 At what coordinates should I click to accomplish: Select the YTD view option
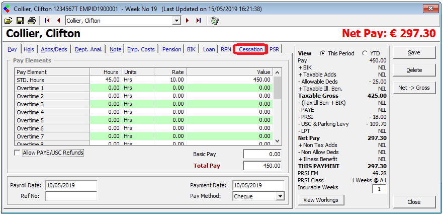pyautogui.click(x=365, y=53)
